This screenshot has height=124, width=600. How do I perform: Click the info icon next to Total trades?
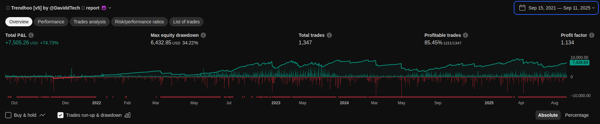coord(329,35)
